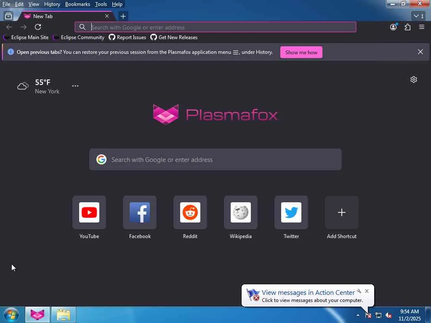431x323 pixels.
Task: Open the Extensions puzzle icon
Action: pyautogui.click(x=407, y=27)
